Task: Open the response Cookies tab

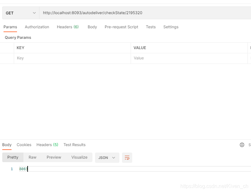Action: (24, 145)
